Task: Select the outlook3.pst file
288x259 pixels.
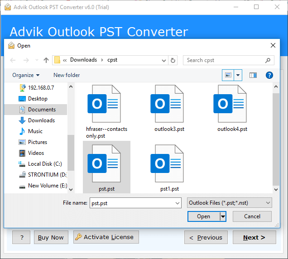Action: click(169, 108)
